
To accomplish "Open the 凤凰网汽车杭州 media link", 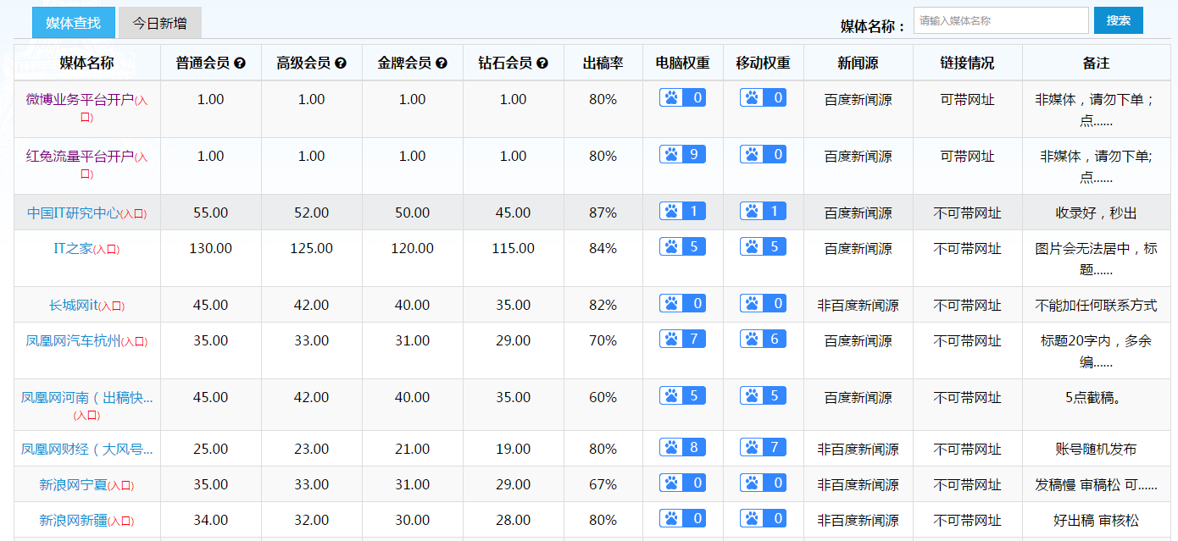I will (73, 341).
